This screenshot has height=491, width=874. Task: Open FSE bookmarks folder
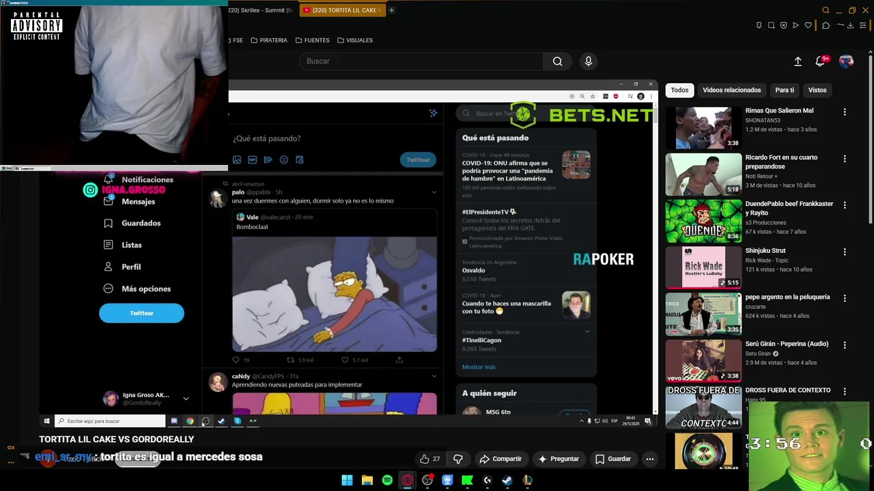click(237, 40)
